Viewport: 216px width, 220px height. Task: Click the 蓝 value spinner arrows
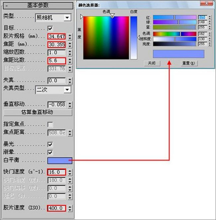pos(210,27)
